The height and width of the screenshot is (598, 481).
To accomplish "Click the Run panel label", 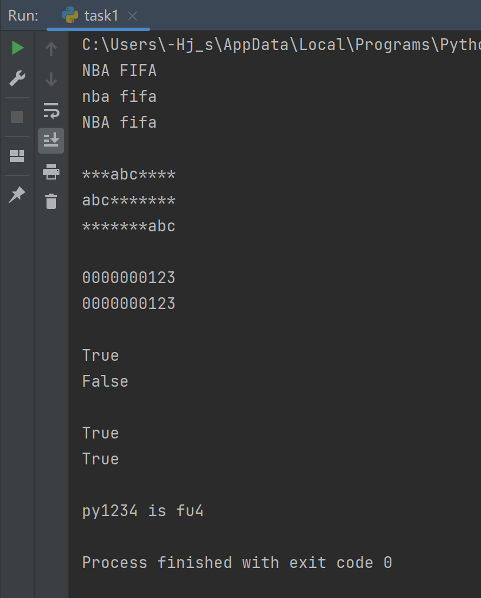I will (23, 16).
